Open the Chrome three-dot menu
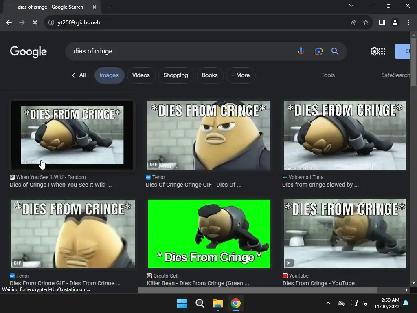417x313 pixels. (x=408, y=23)
